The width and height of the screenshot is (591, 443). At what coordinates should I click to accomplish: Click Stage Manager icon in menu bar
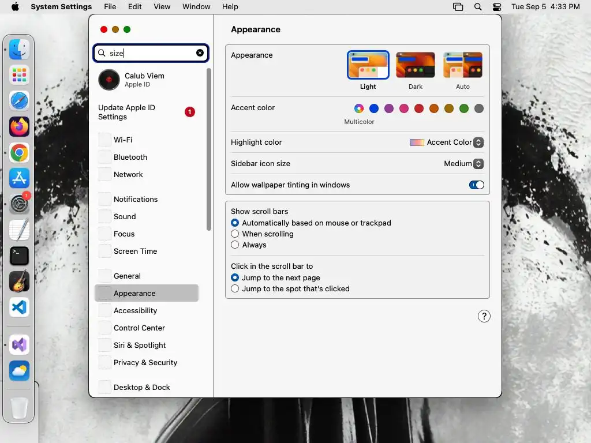pyautogui.click(x=458, y=6)
